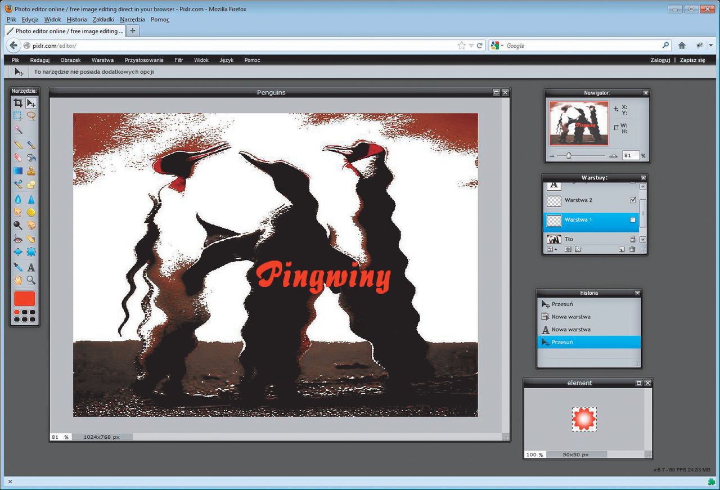Select the Tło background layer

coord(591,239)
